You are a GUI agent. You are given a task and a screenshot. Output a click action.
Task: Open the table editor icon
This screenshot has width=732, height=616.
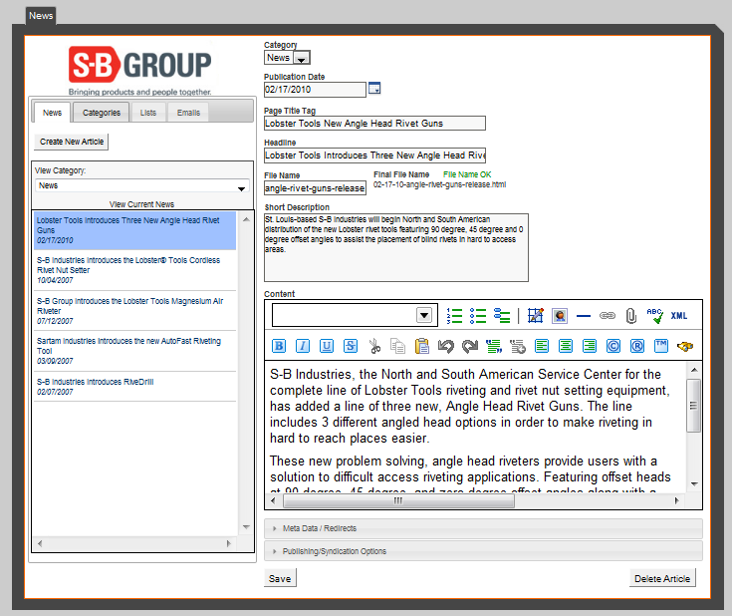tap(536, 316)
